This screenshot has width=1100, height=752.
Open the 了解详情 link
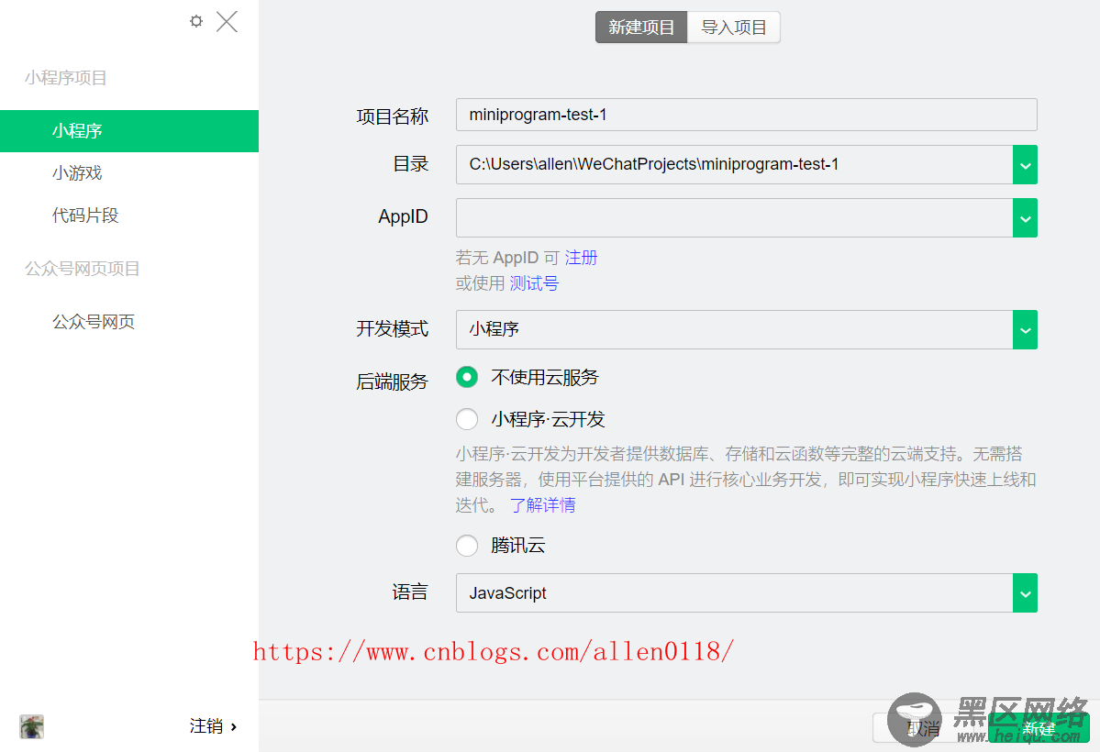pyautogui.click(x=542, y=505)
